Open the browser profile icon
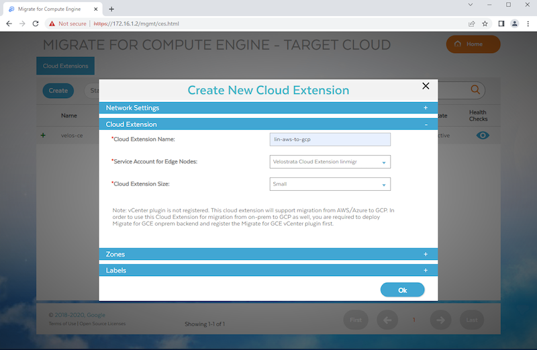Image resolution: width=537 pixels, height=350 pixels. coord(515,24)
